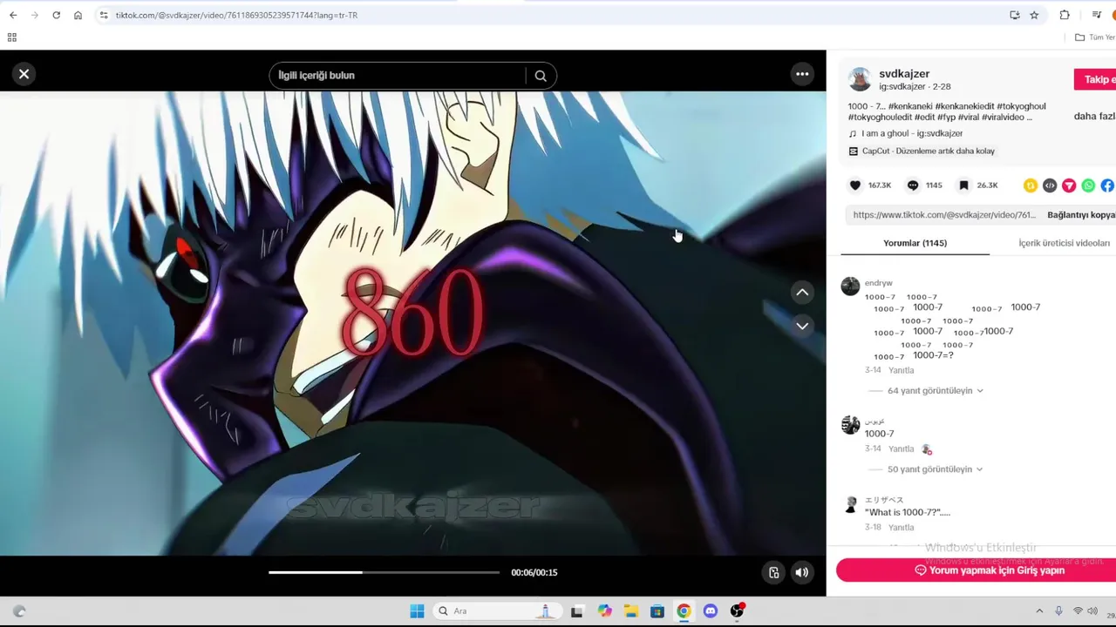This screenshot has width=1116, height=627.
Task: Click the Yorum yapmak için Giriş yapın button
Action: pos(976,570)
